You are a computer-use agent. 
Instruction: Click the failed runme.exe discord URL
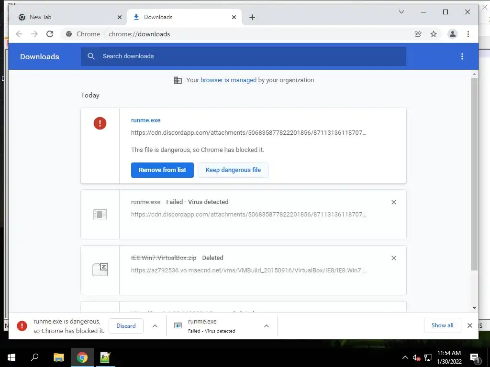tap(249, 215)
